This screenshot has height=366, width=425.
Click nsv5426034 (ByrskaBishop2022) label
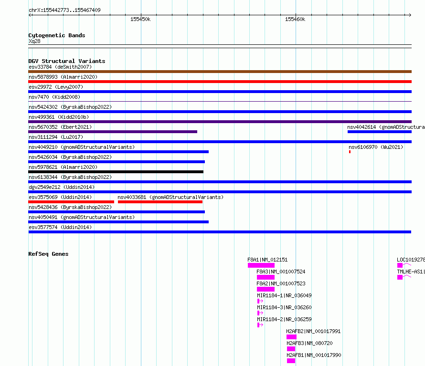tap(70, 157)
